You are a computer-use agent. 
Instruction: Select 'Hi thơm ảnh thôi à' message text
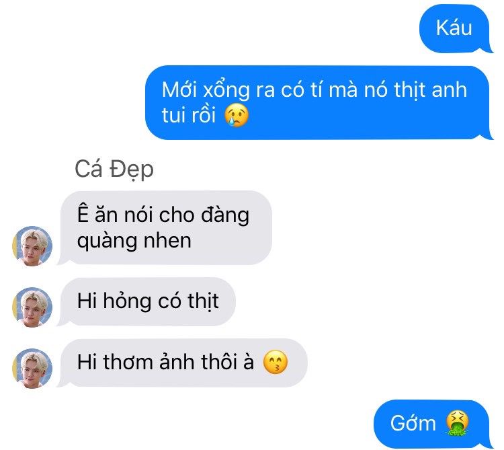pos(165,362)
